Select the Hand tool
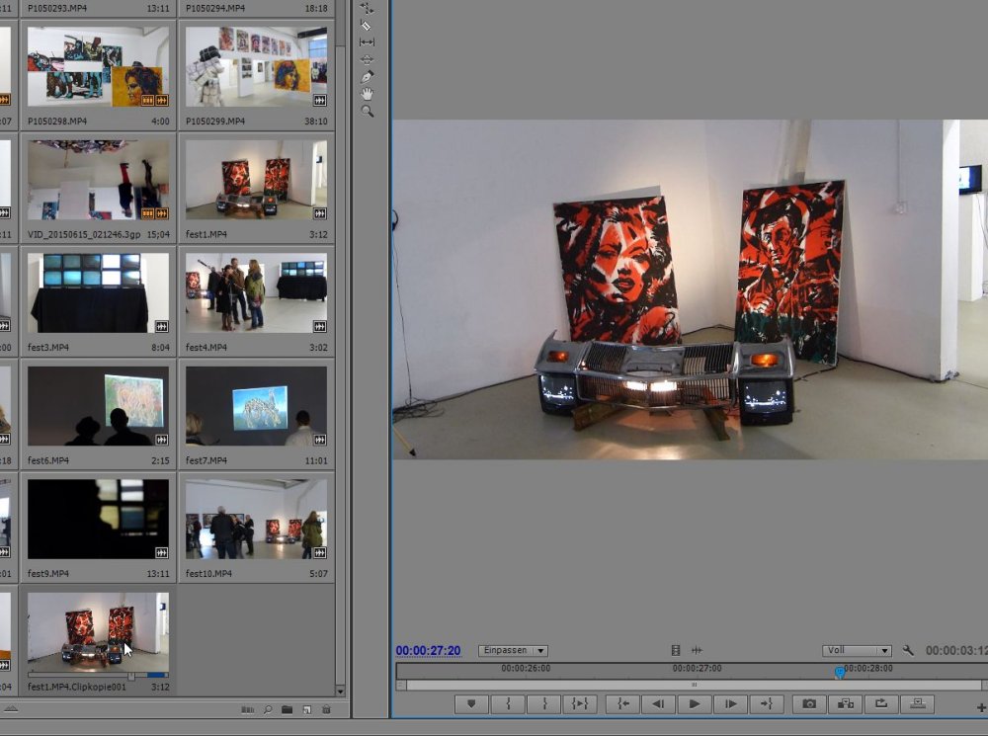 pyautogui.click(x=367, y=94)
